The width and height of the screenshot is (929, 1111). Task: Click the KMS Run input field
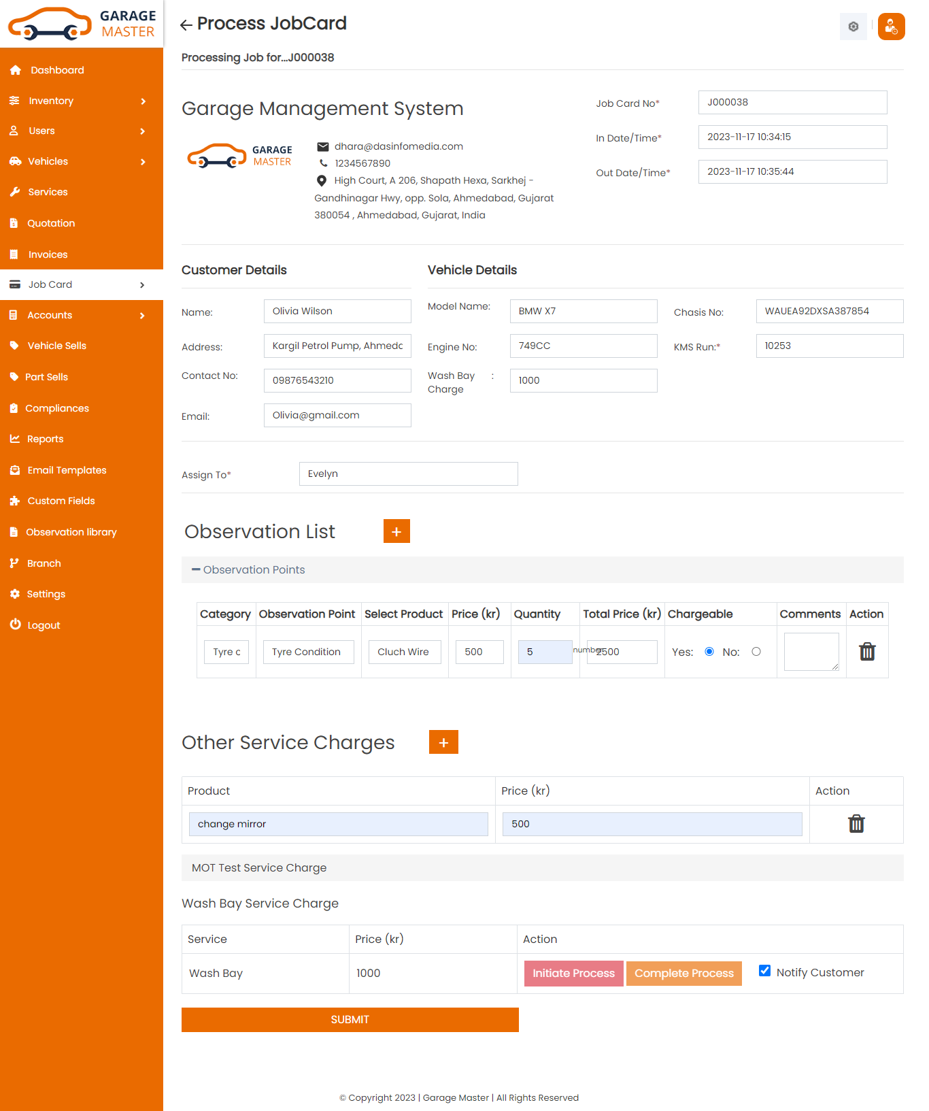pos(829,346)
